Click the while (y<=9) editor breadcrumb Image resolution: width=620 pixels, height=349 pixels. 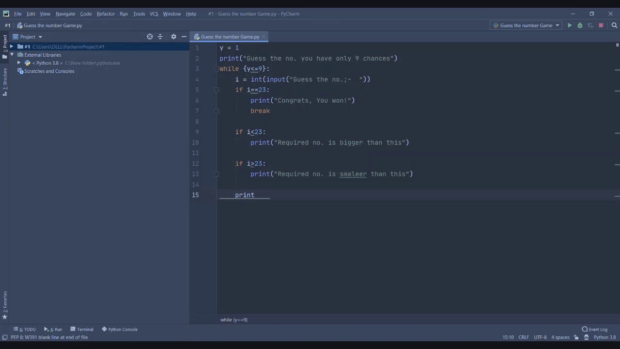pyautogui.click(x=234, y=319)
